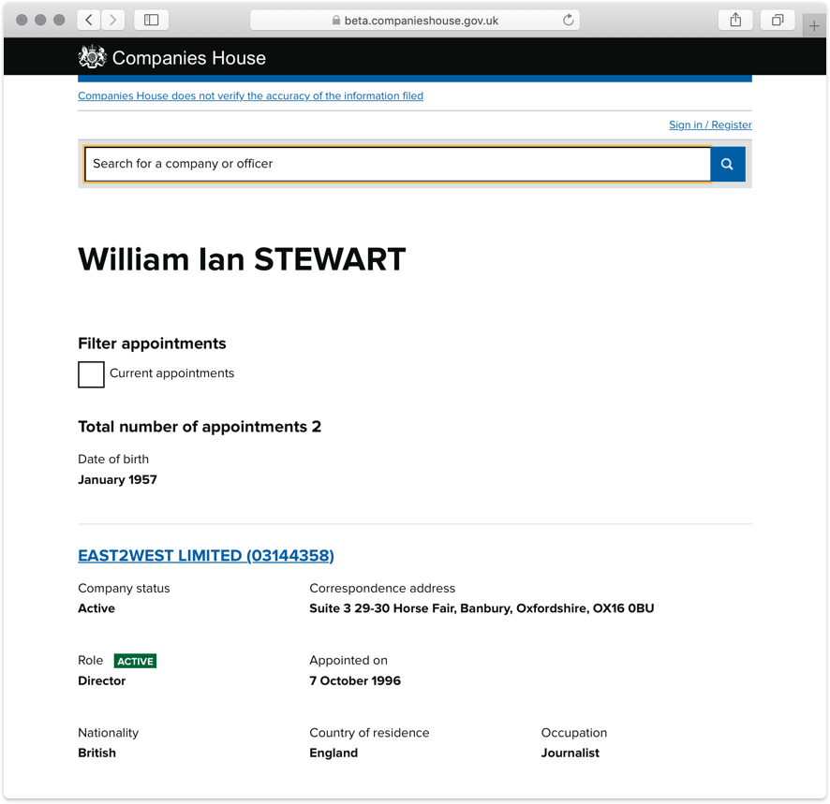Click Sign in / Register
This screenshot has width=830, height=804.
[710, 124]
